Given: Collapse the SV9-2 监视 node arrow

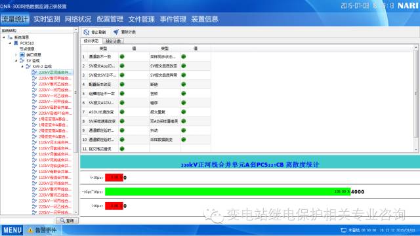Looking at the screenshot, I should pos(22,67).
